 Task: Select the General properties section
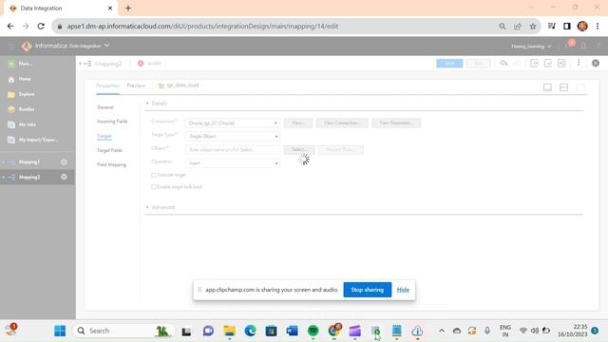pos(105,107)
